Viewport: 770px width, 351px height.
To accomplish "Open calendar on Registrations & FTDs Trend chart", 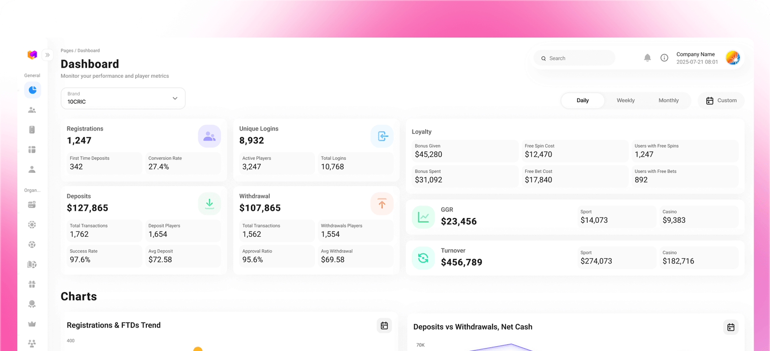I will tap(384, 326).
